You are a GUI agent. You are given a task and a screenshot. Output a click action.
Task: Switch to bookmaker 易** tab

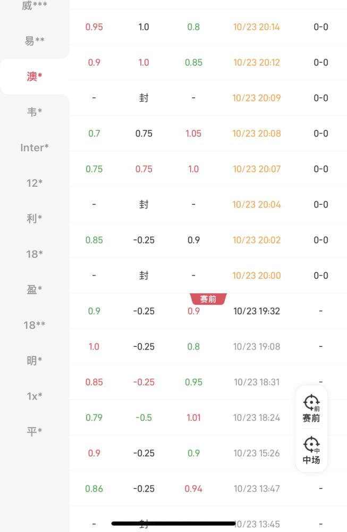tap(35, 41)
